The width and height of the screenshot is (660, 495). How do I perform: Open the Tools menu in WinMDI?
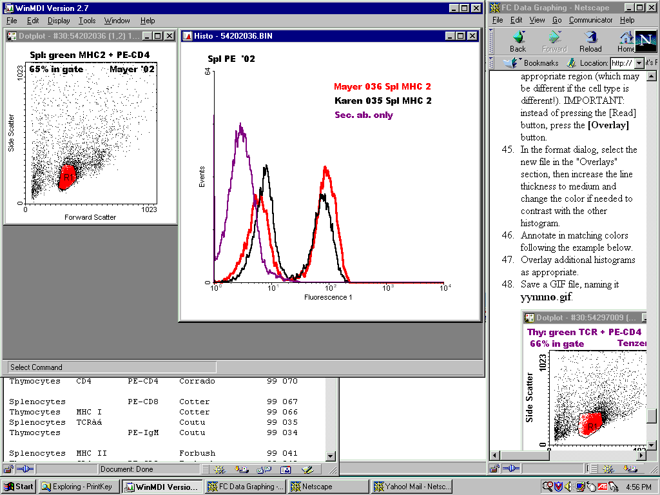(x=87, y=21)
